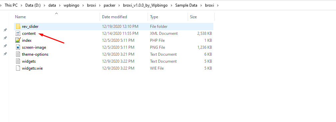
Task: Click the widgets text document icon
Action: click(x=18, y=61)
